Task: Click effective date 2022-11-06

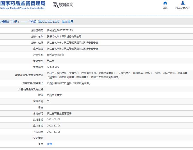Action: coord(54,126)
